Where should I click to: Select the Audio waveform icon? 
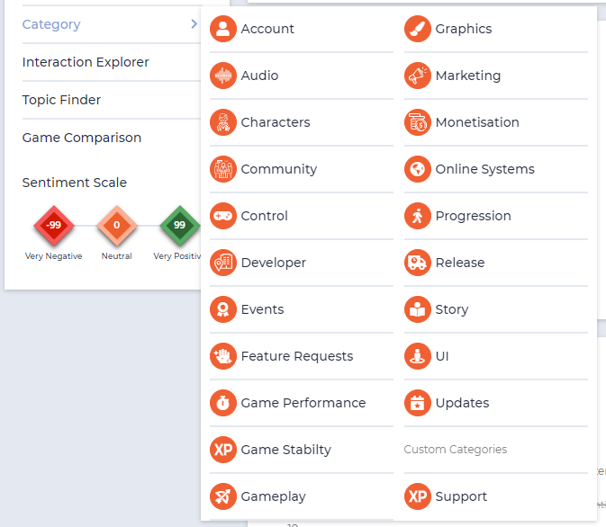(223, 76)
